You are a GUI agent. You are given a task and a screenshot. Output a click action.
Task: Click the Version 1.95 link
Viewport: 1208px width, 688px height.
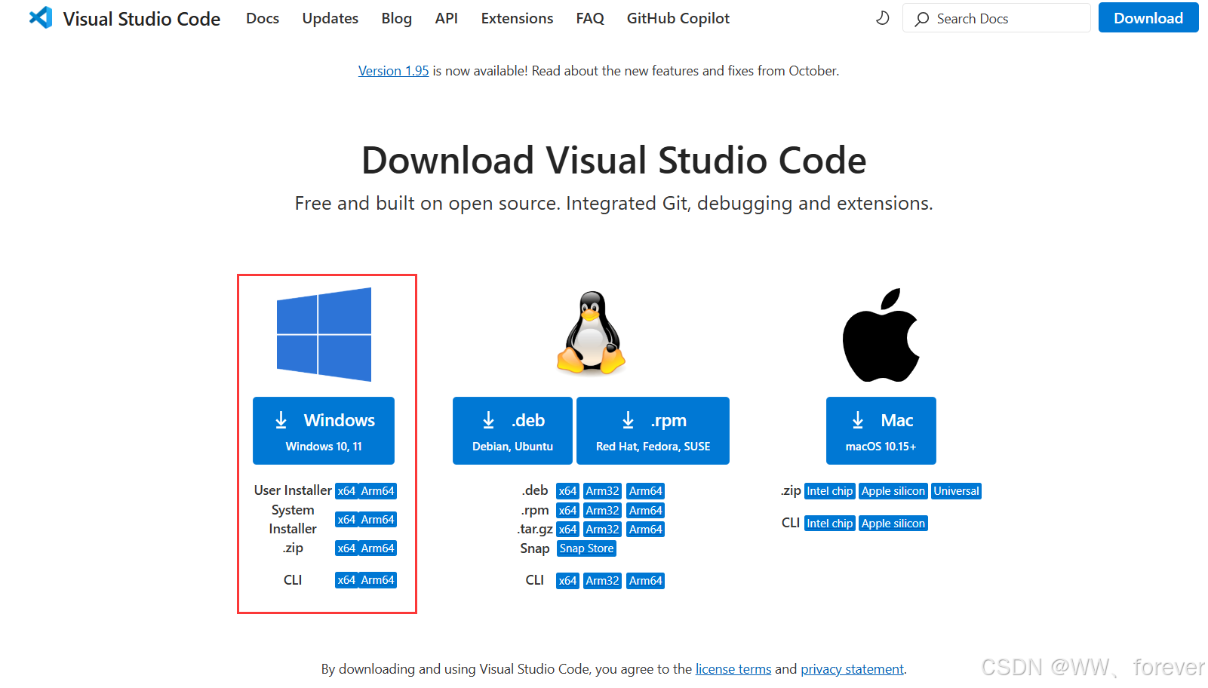(393, 71)
